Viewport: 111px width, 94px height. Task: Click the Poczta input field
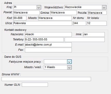(x=97, y=13)
